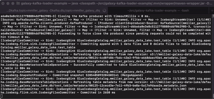Click 'Committing append with 1 data files' text
This screenshot has width=214, height=99.
pyautogui.click(x=111, y=44)
